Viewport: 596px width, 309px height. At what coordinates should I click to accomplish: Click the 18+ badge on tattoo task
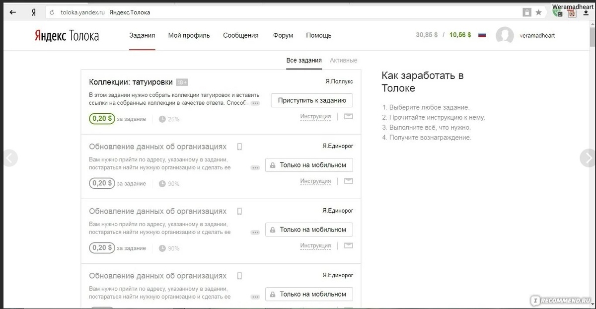click(182, 82)
